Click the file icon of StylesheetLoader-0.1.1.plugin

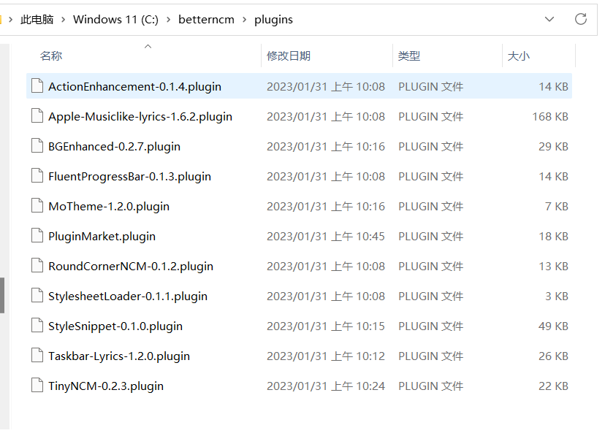click(x=37, y=295)
